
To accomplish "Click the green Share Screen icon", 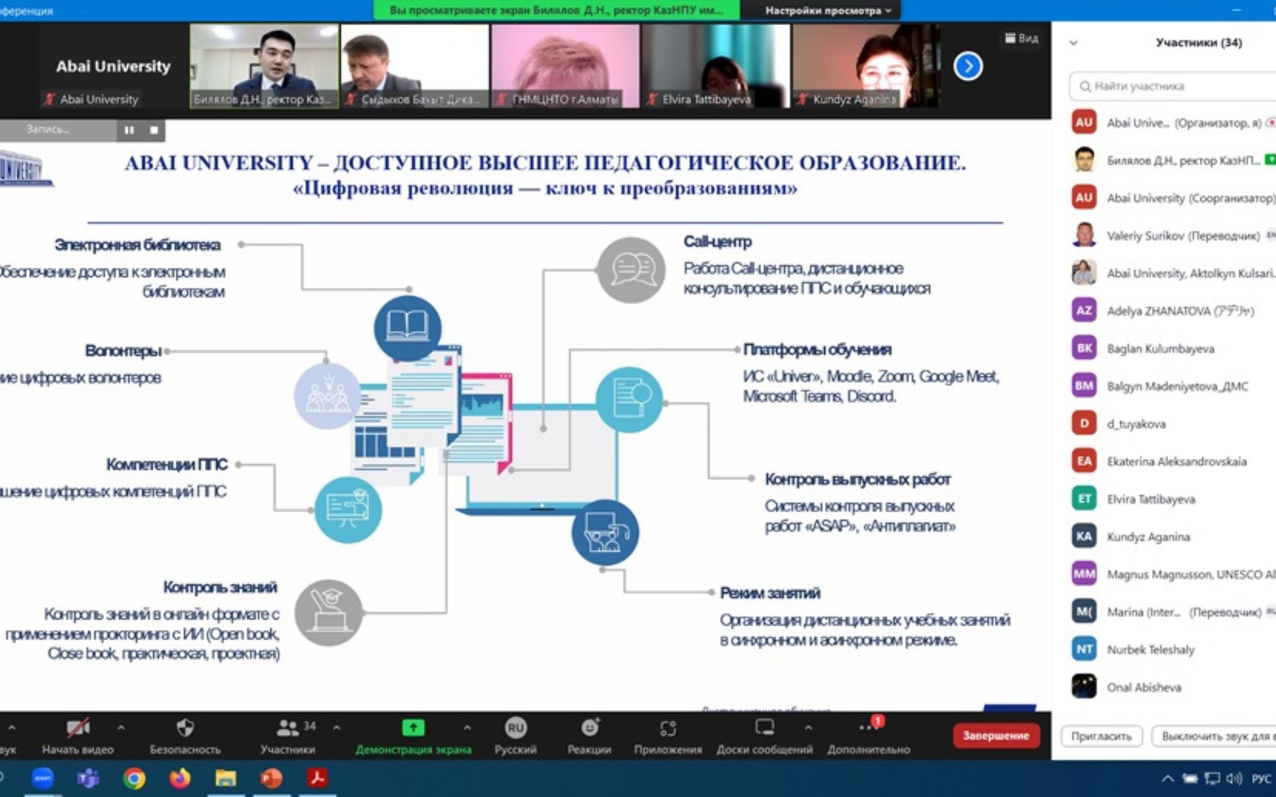I will pos(413,728).
